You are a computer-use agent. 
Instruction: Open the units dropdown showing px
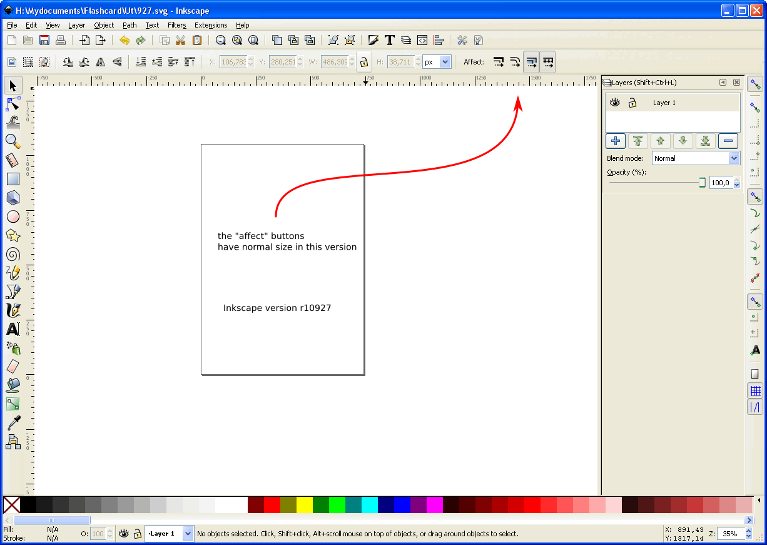point(435,61)
